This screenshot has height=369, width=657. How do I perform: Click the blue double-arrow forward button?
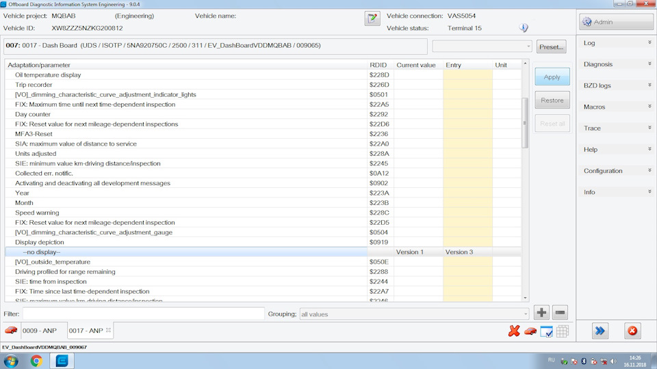600,331
